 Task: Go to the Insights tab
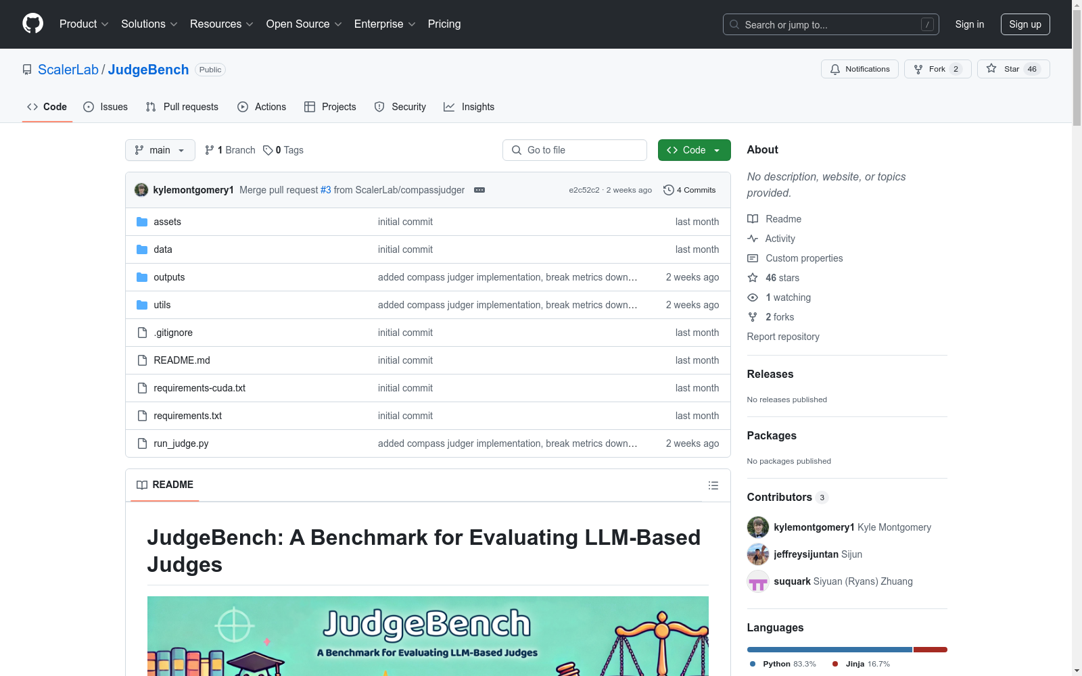click(469, 107)
